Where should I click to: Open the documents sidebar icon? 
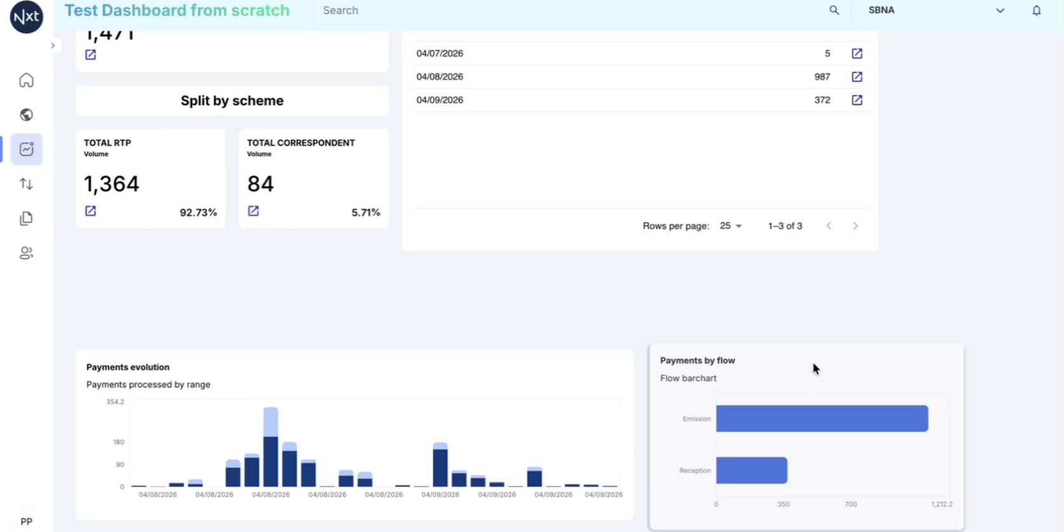(26, 219)
